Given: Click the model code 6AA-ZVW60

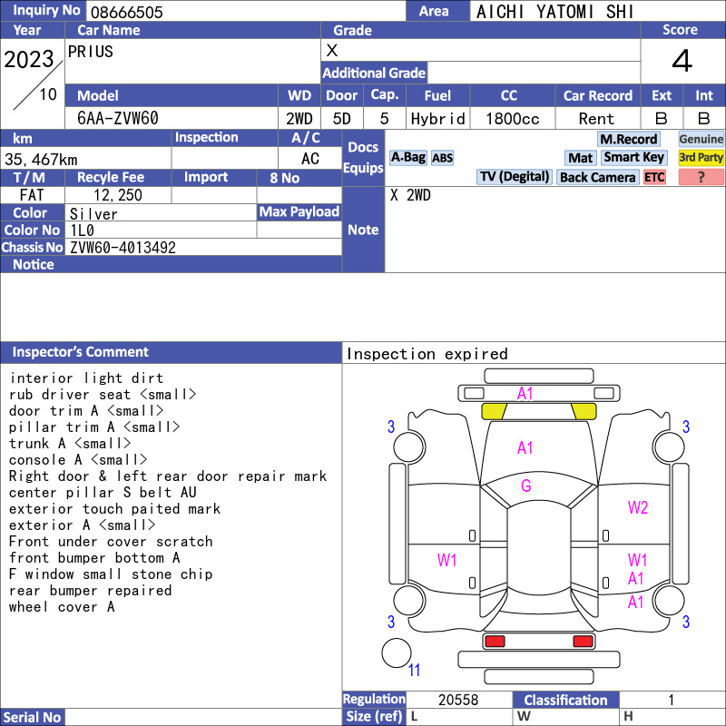Looking at the screenshot, I should point(118,119).
